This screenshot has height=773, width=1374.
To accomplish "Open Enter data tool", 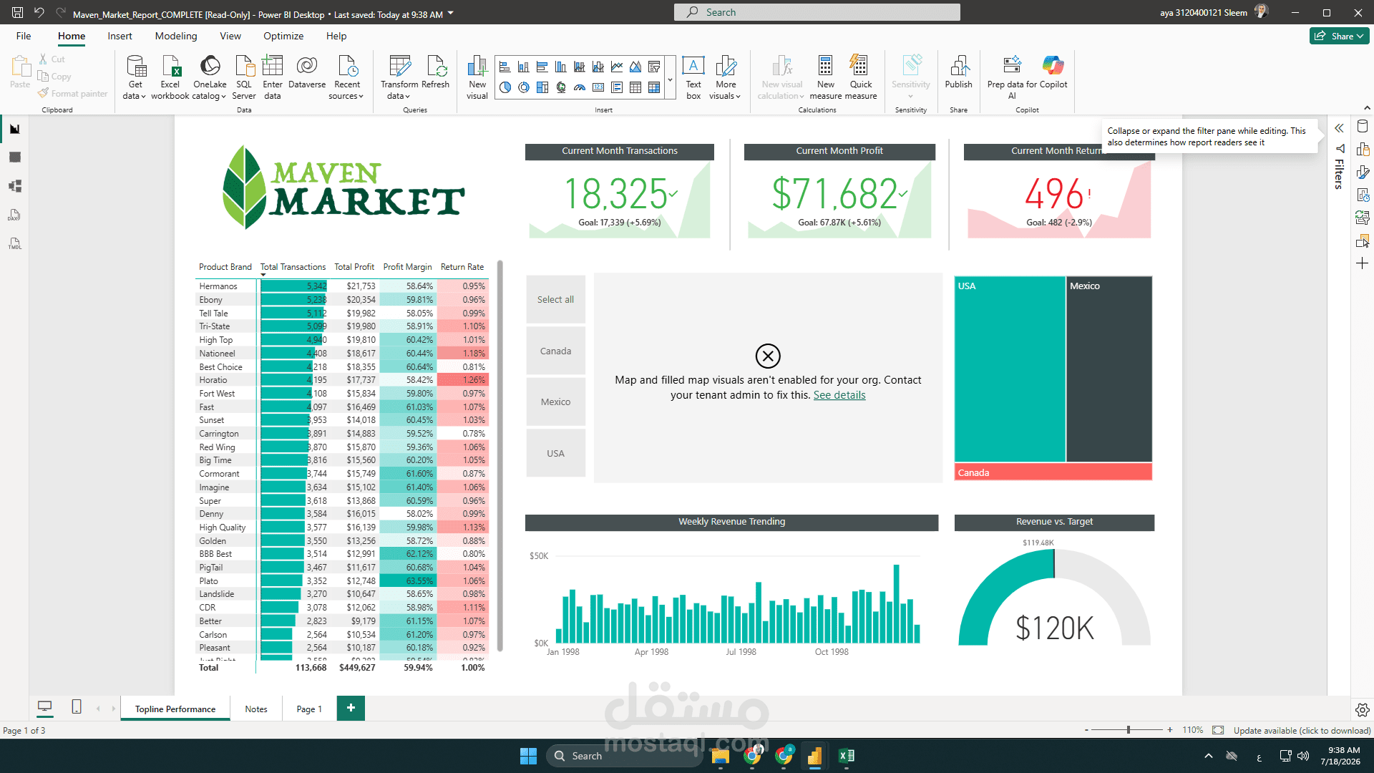I will [x=272, y=77].
